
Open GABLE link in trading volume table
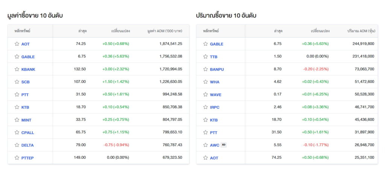click(x=217, y=44)
